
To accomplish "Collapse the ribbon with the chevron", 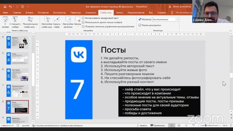I will 230,31.
